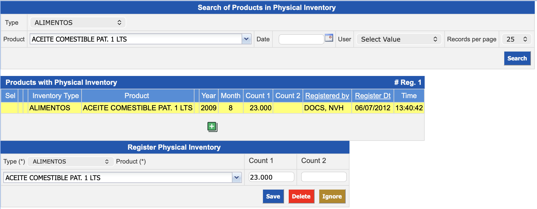Expand the register Product combo box arrow
Image resolution: width=537 pixels, height=209 pixels.
(237, 177)
